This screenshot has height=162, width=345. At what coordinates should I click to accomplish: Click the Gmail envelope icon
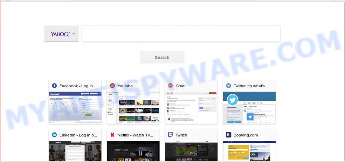pos(170,86)
